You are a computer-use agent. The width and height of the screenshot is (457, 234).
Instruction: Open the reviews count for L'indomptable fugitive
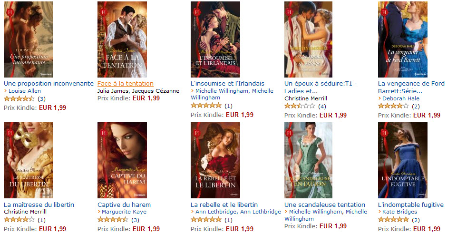[416, 220]
